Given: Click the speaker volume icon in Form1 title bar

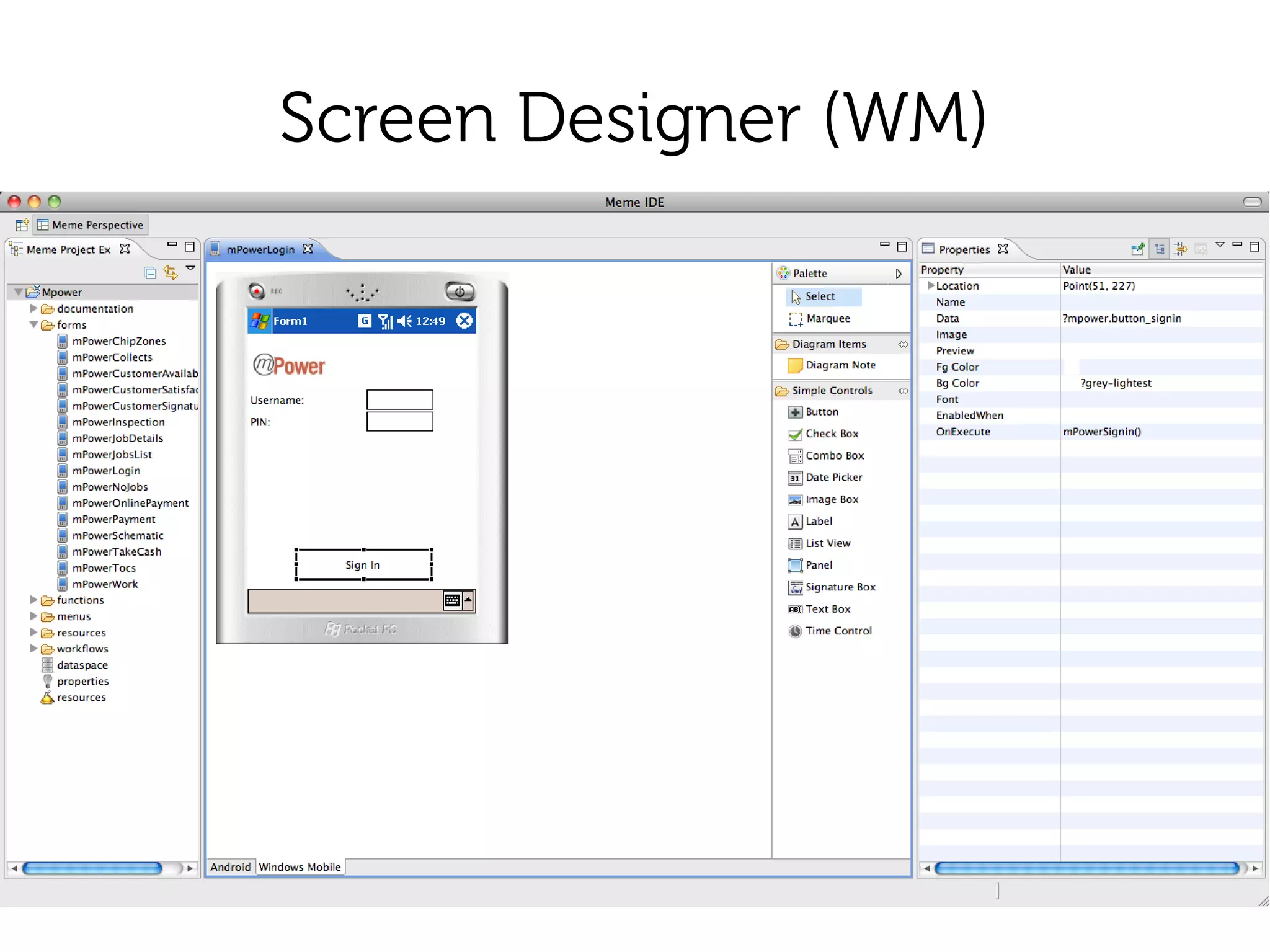Looking at the screenshot, I should point(405,321).
